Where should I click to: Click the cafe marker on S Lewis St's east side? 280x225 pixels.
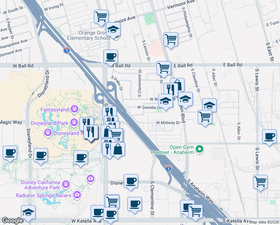[269, 137]
